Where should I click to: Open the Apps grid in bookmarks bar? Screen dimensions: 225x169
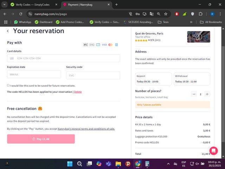pyautogui.click(x=6, y=22)
